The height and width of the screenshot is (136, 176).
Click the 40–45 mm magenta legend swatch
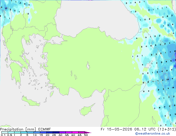75,132
